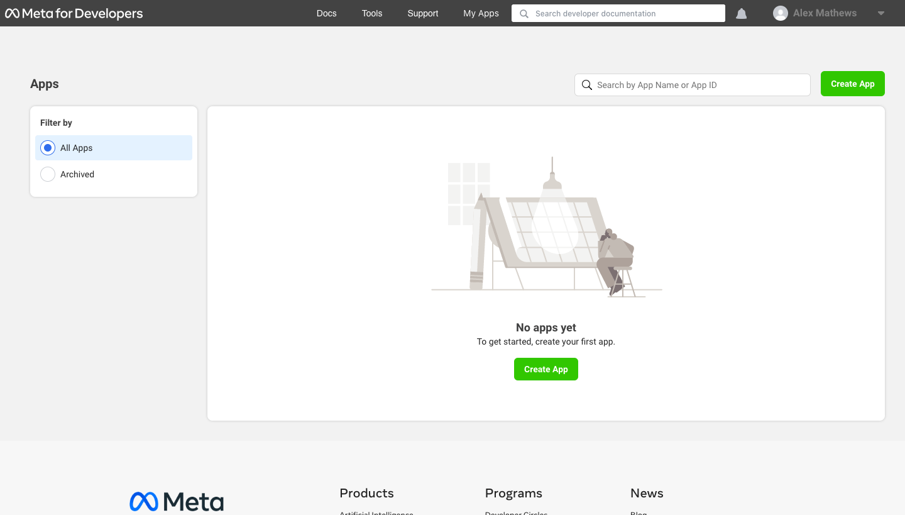The height and width of the screenshot is (515, 905).
Task: Click the Products footer heading
Action: click(366, 493)
